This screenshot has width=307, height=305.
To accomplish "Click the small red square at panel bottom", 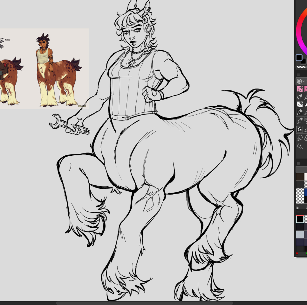I will point(297,254).
